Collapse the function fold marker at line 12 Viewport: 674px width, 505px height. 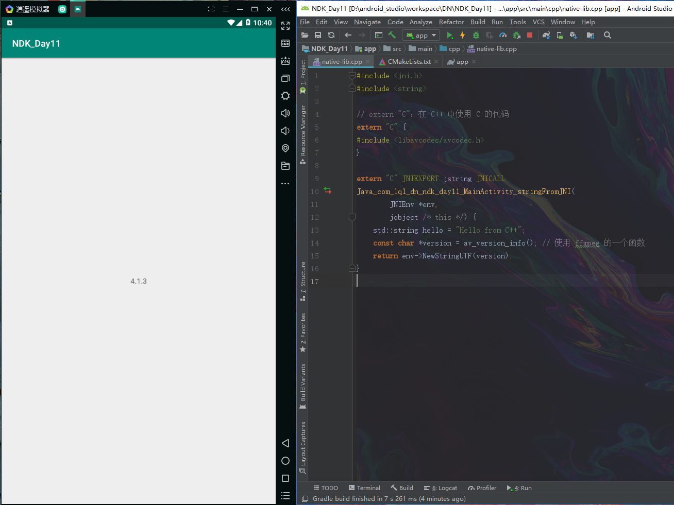(352, 217)
